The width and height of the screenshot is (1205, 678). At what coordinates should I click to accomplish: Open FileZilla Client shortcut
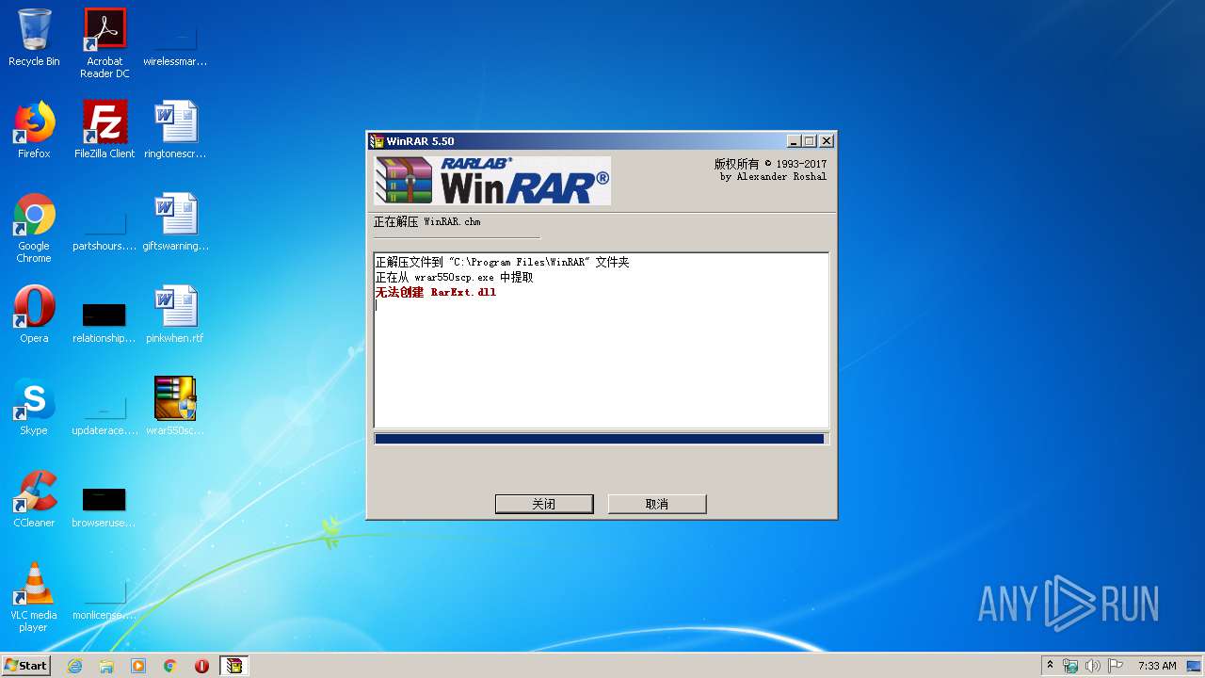point(104,130)
